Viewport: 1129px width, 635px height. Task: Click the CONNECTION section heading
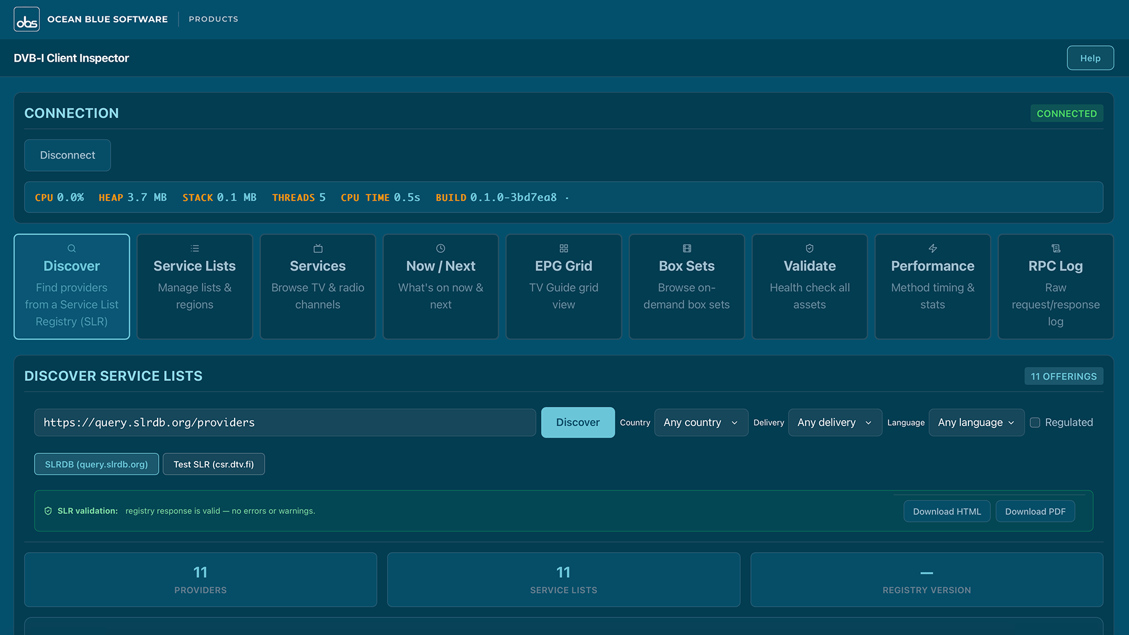[x=71, y=113]
